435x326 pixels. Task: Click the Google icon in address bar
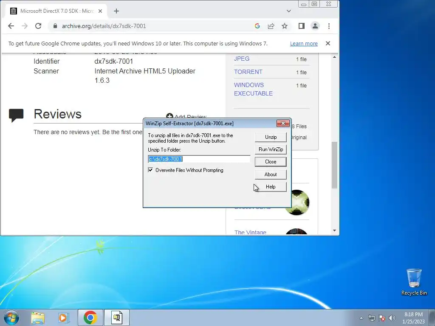point(257,26)
